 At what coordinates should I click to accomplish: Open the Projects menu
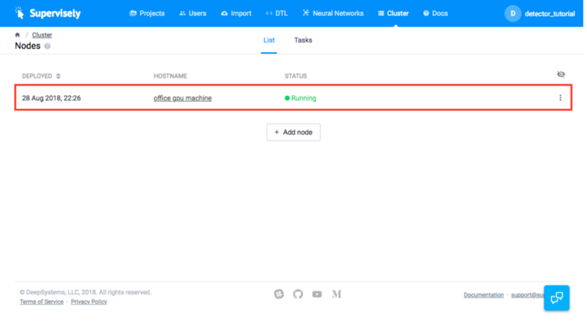pos(147,13)
